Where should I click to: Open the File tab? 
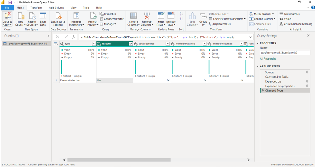(x=7, y=8)
